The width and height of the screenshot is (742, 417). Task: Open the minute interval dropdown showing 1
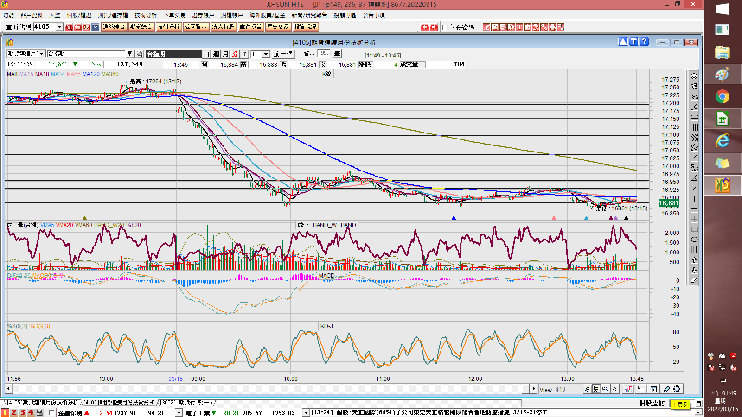pyautogui.click(x=266, y=54)
